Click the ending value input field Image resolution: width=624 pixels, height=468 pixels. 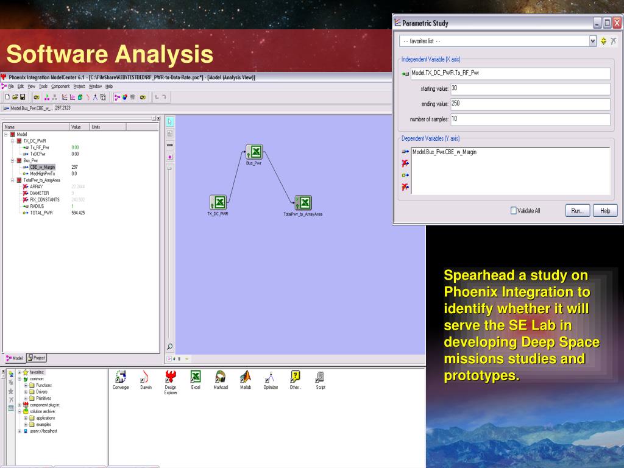coord(530,104)
